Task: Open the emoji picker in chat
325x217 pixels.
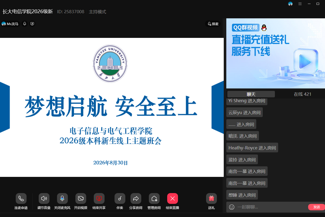Action: [x=232, y=207]
